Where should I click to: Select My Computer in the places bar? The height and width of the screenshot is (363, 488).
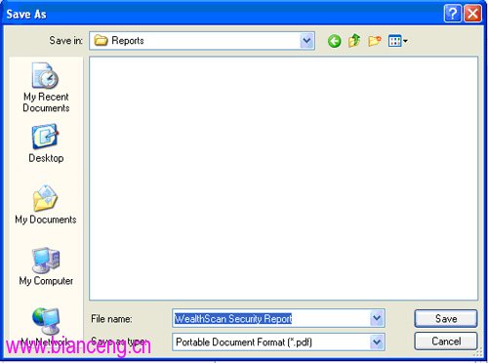pyautogui.click(x=46, y=266)
